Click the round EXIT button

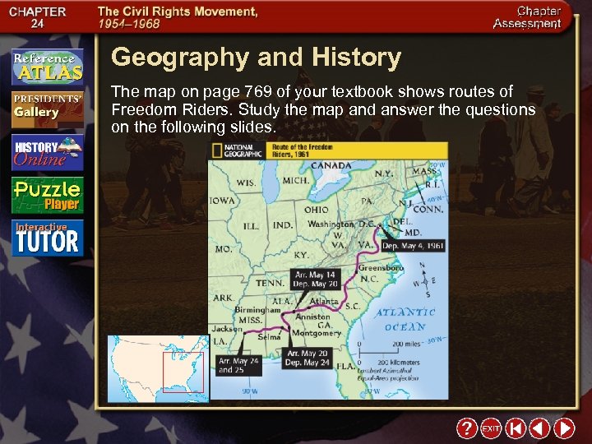coord(491,428)
